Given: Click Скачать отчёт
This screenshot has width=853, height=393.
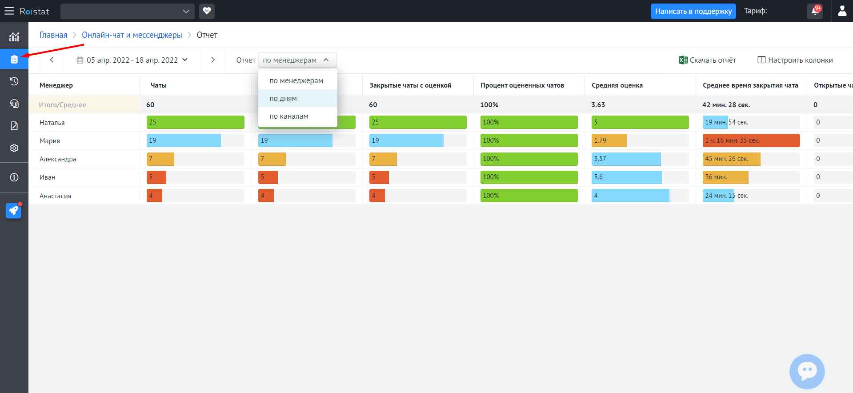Looking at the screenshot, I should tap(707, 60).
